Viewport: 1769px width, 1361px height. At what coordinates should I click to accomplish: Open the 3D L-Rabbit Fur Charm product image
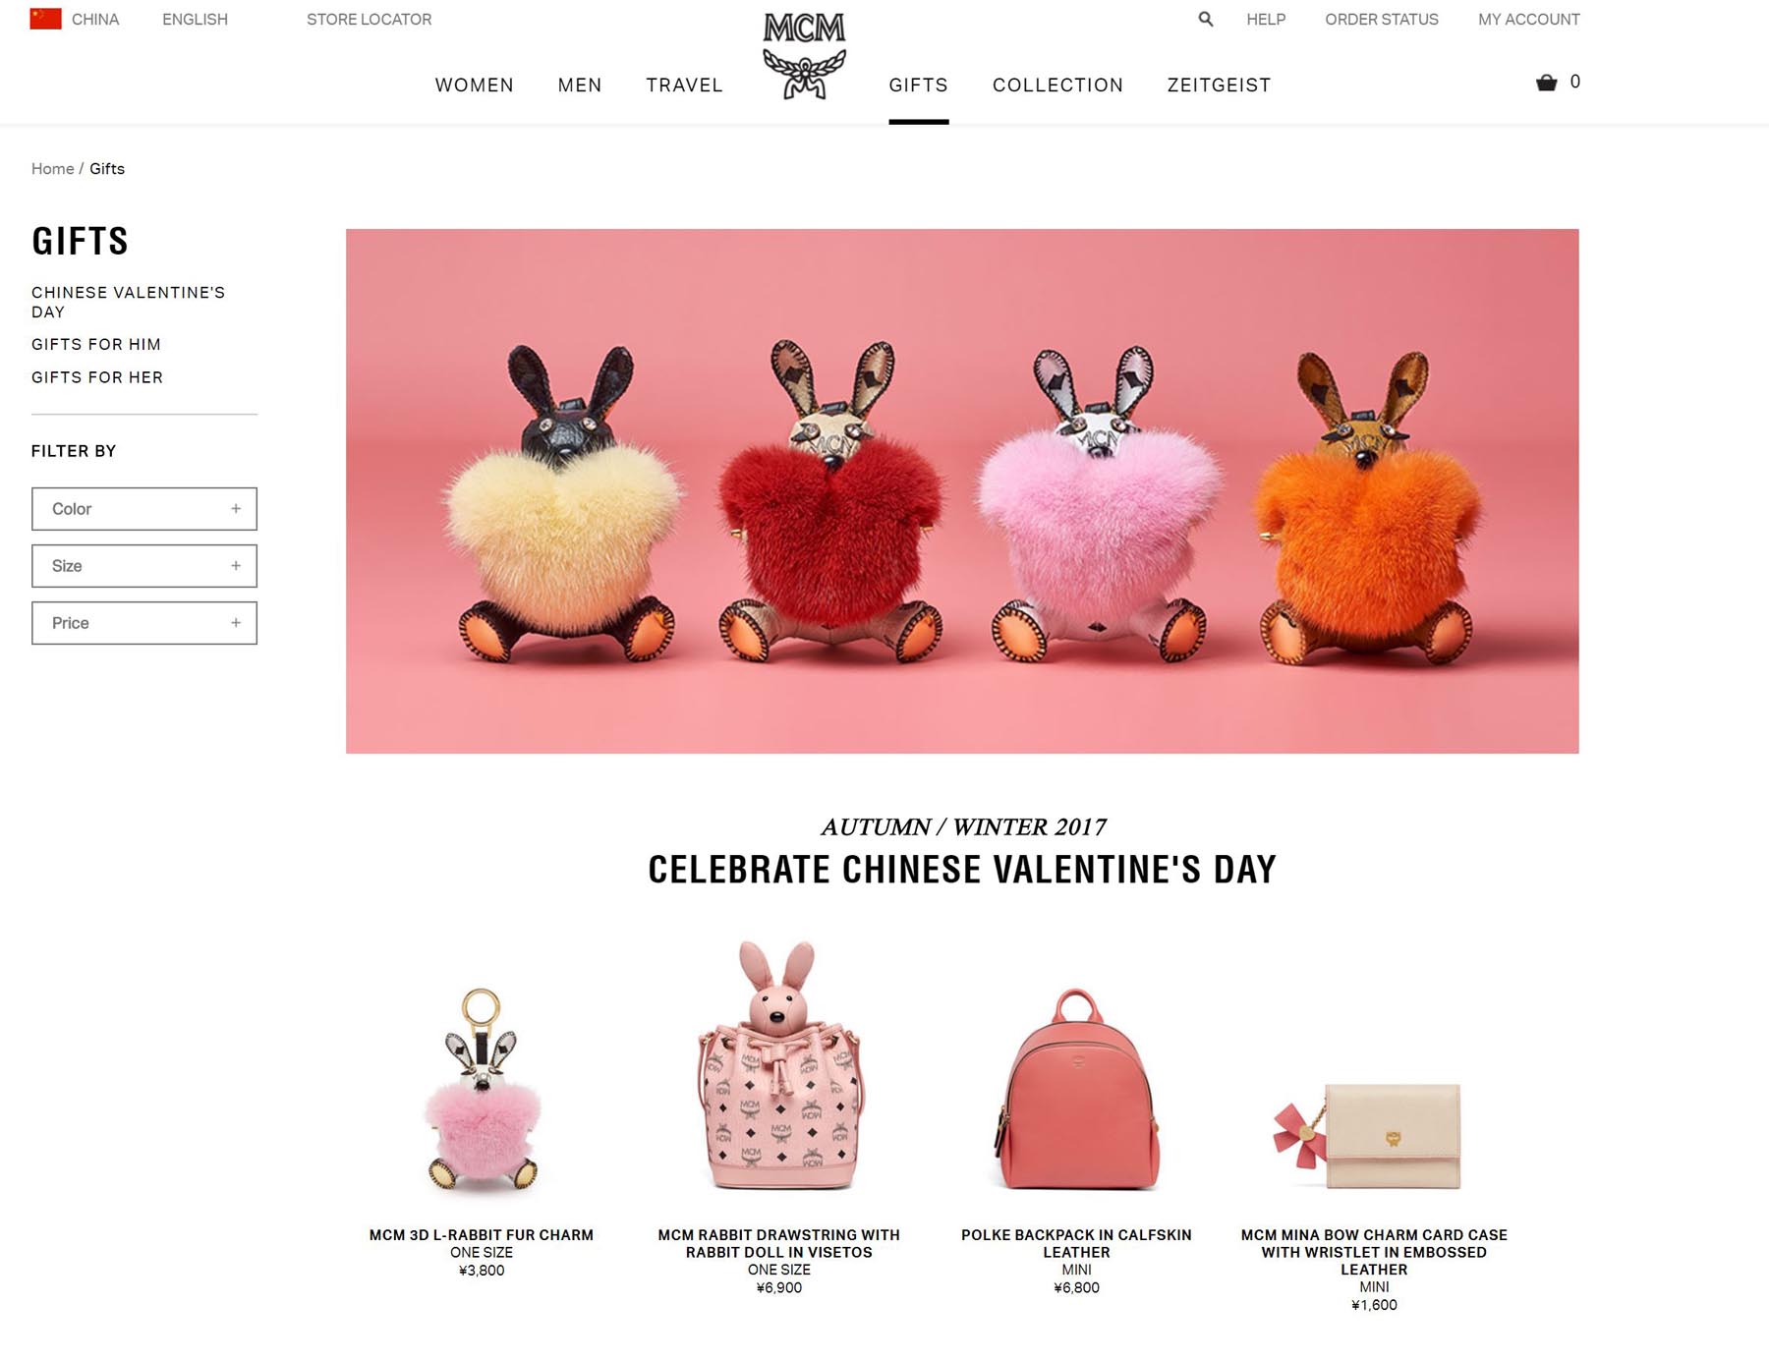click(482, 1091)
